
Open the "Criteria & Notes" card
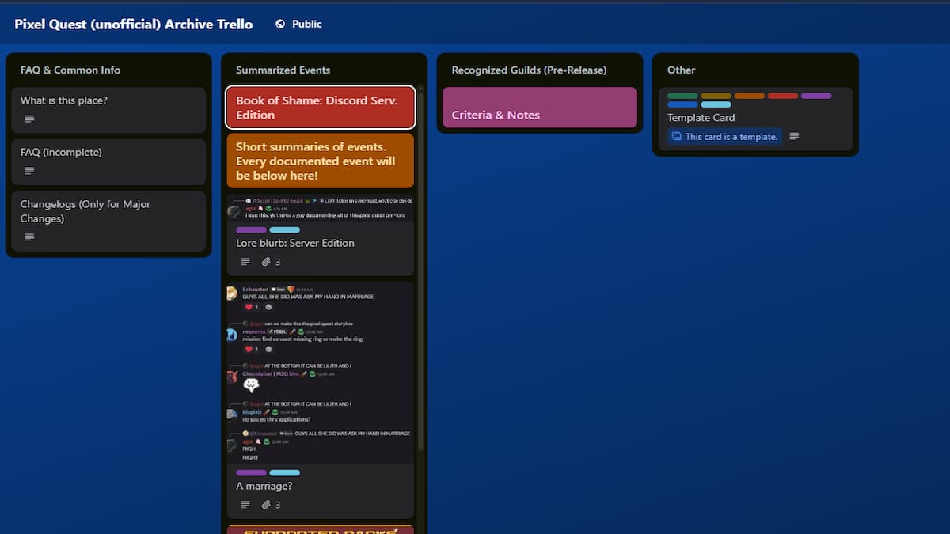click(x=539, y=114)
